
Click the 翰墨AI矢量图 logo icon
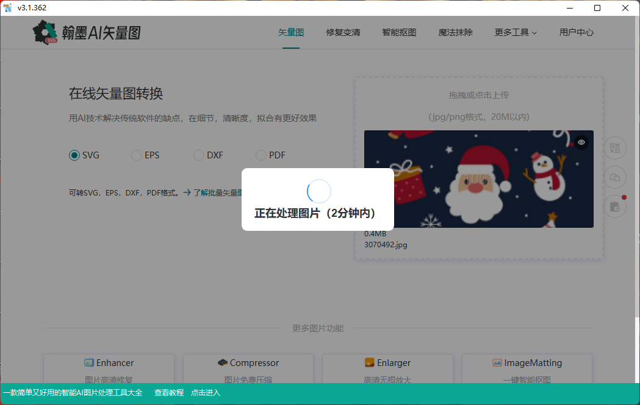click(x=46, y=32)
